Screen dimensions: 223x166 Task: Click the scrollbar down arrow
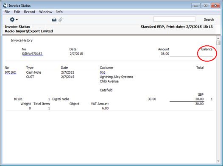click(218, 161)
